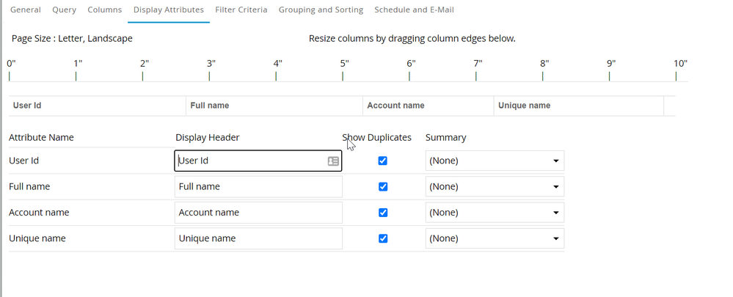
Task: Expand the Unique name Summary dropdown
Action: point(495,238)
